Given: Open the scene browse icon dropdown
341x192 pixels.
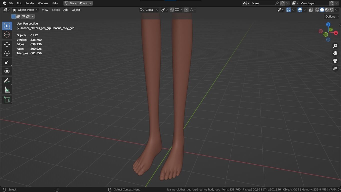Looking at the screenshot, I should 246,3.
